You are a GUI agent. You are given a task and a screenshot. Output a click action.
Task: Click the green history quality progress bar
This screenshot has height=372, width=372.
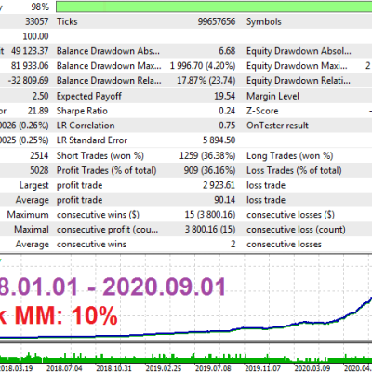214,7
